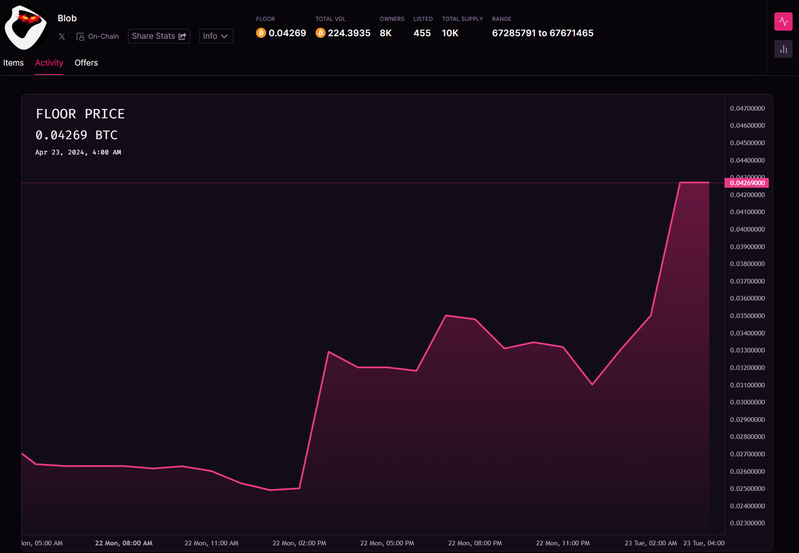Click the Owners value 8K

[386, 33]
